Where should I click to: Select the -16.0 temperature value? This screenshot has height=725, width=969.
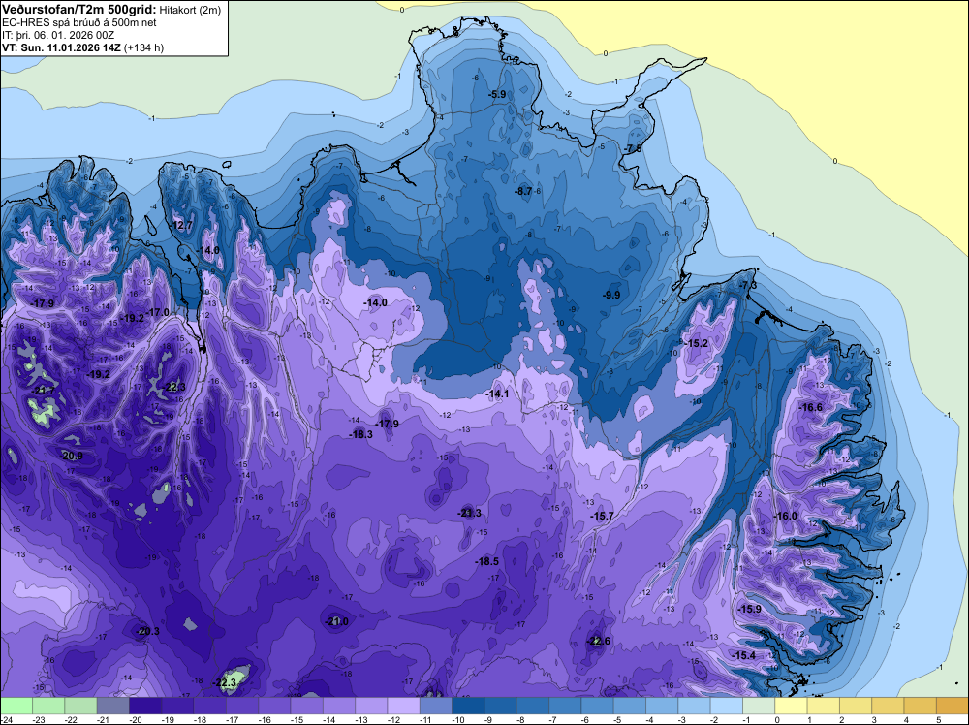pos(786,517)
